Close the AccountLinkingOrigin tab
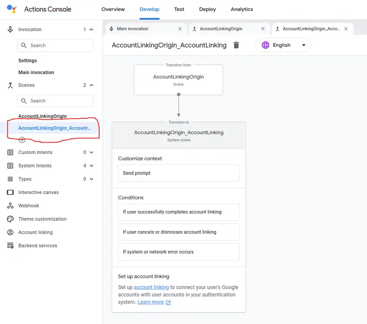This screenshot has height=324, width=367. tap(263, 28)
